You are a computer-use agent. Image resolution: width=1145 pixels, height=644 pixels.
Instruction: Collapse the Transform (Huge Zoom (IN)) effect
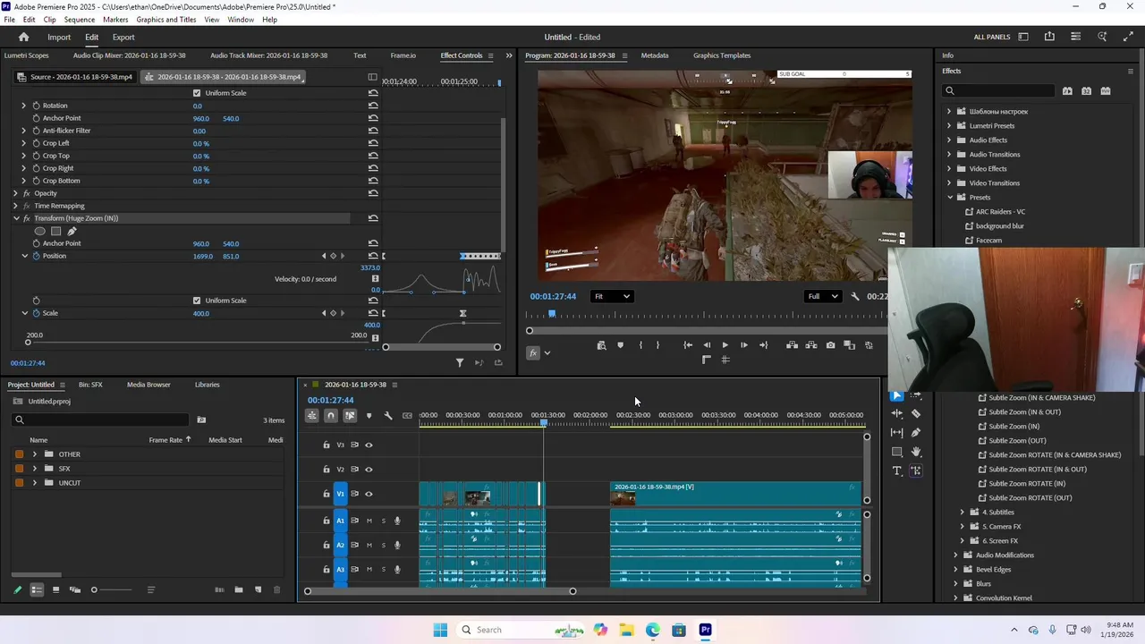pos(15,218)
